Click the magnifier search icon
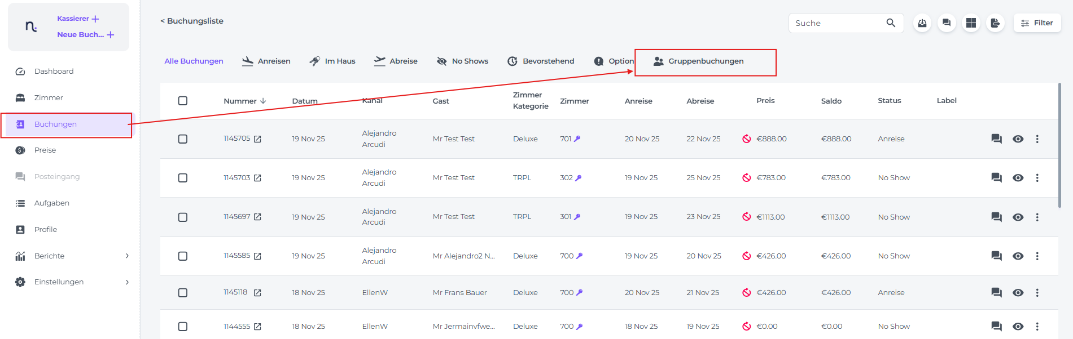 [x=891, y=23]
